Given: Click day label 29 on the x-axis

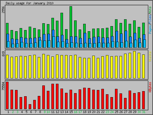Looking at the screenshot, I should 135,112.
